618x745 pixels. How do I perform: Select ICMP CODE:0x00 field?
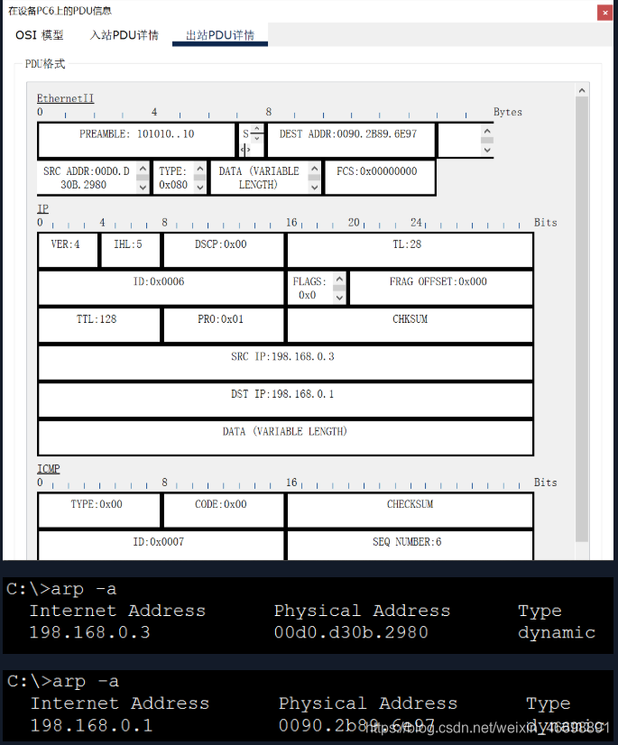(224, 510)
